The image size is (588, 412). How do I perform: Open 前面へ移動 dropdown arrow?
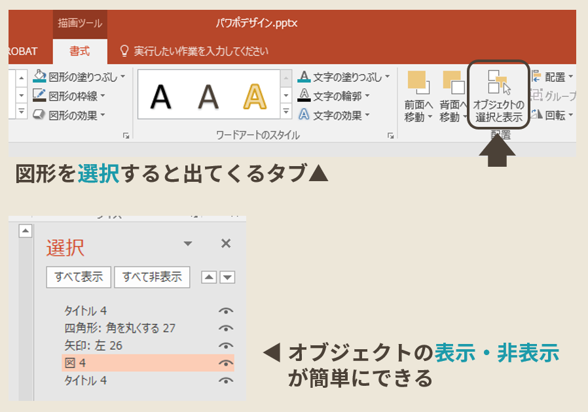pyautogui.click(x=430, y=117)
